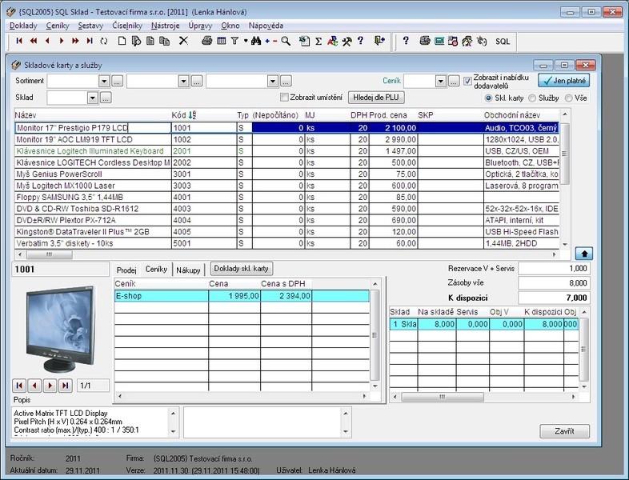Viewport: 629px width, 480px height.
Task: Click the exit door icon
Action: click(379, 40)
